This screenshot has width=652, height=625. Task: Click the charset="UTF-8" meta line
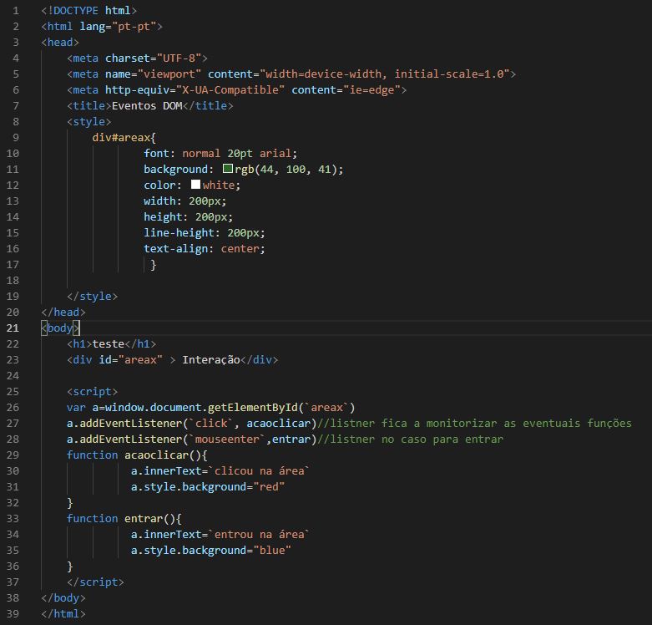[x=137, y=58]
